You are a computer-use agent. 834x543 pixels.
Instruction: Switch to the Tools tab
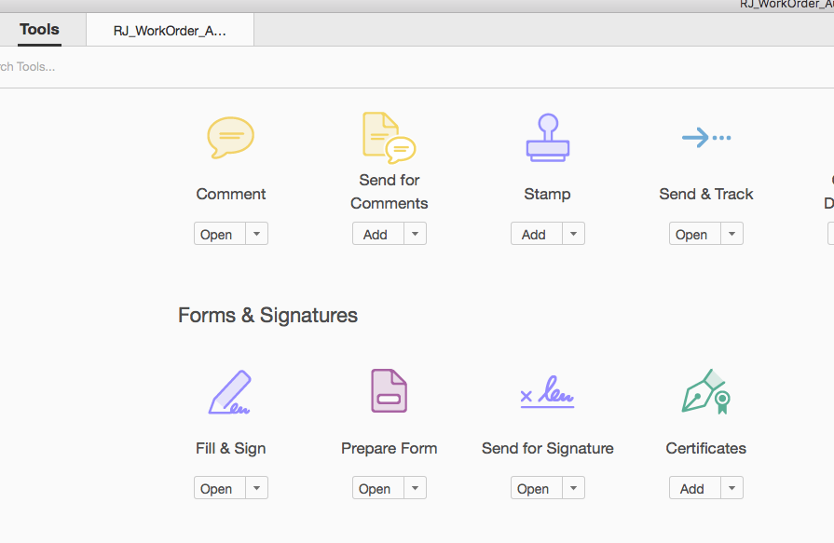tap(38, 29)
